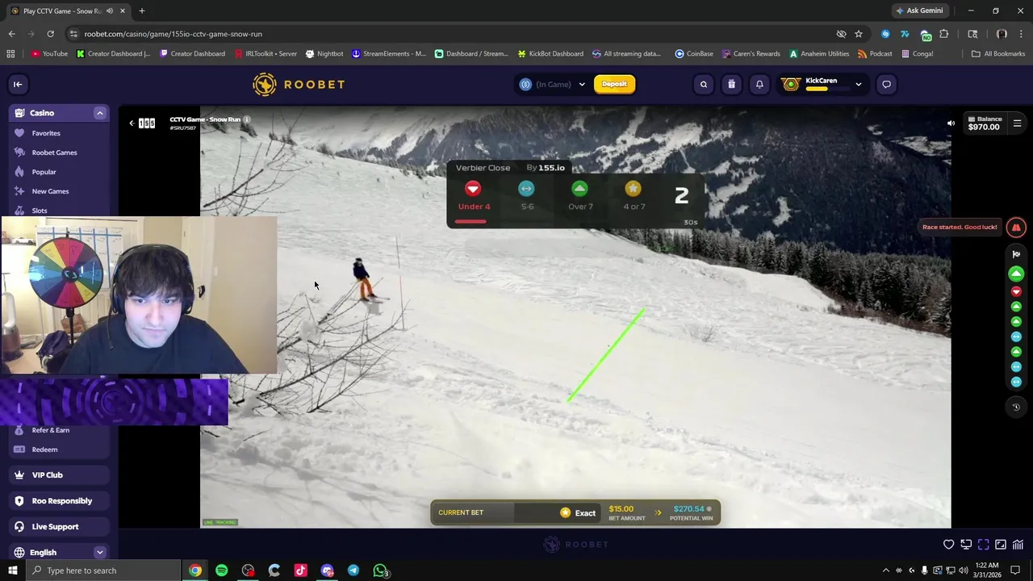Open the In Game balance dropdown

tap(553, 84)
